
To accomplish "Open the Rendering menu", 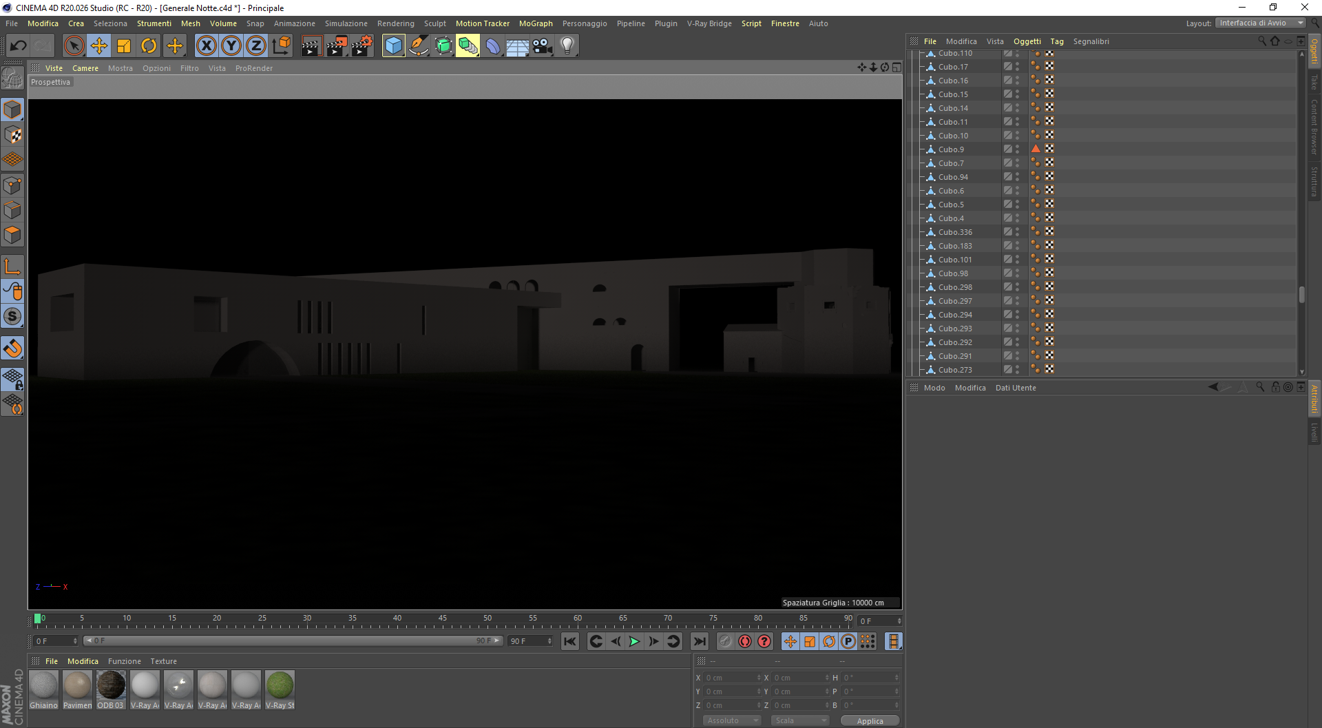I will click(395, 23).
